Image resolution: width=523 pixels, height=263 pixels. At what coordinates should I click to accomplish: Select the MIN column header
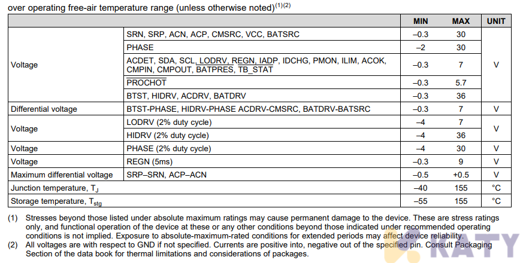(421, 22)
